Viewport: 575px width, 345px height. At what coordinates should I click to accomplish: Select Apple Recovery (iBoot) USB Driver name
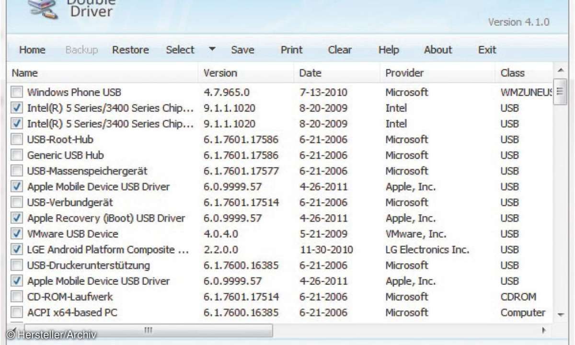click(x=106, y=218)
